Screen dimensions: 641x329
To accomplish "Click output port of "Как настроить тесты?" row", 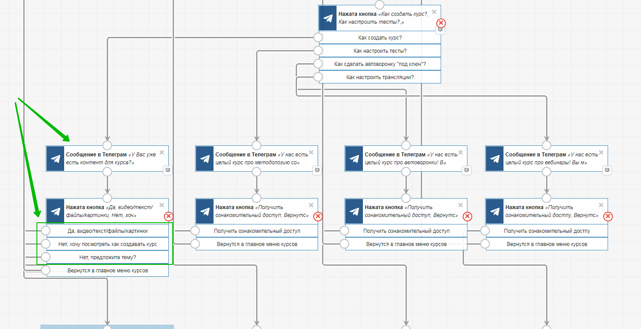I will 318,51.
